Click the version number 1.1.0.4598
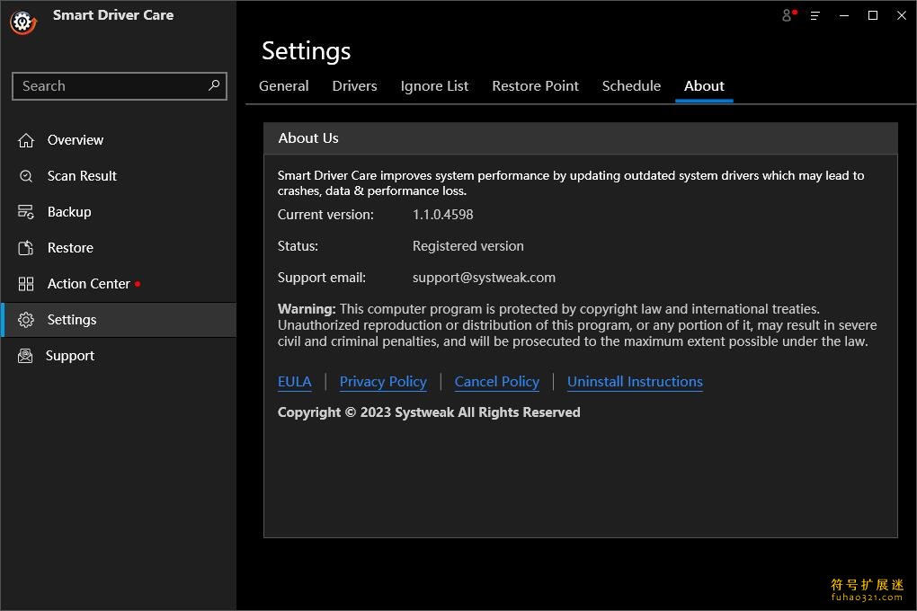The width and height of the screenshot is (917, 611). (x=442, y=215)
